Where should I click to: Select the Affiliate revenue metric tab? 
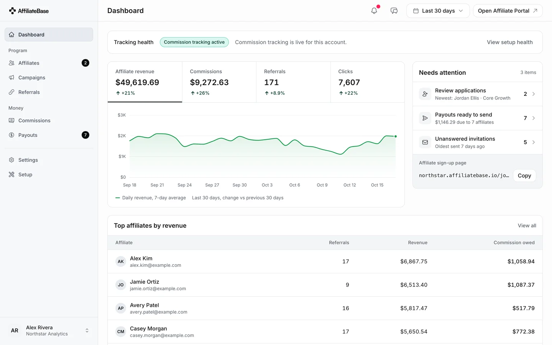pyautogui.click(x=145, y=82)
